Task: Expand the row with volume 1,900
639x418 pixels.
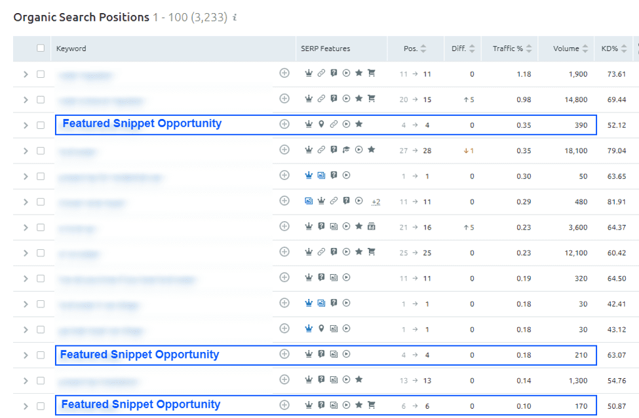Action: [x=26, y=75]
